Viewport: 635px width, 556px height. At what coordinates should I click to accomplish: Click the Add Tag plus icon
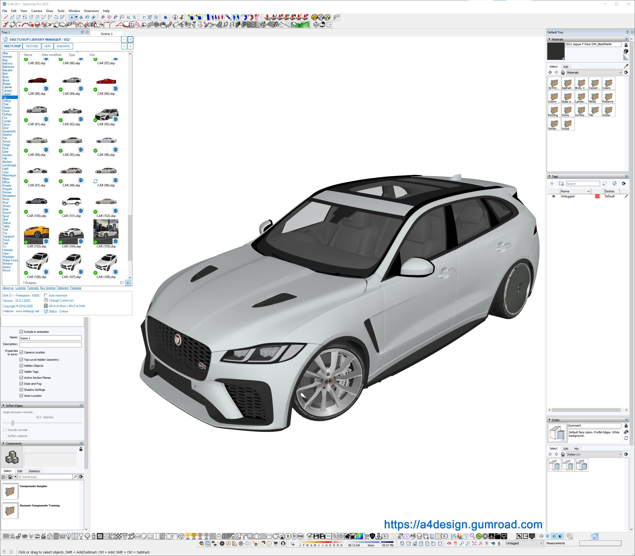(x=552, y=184)
